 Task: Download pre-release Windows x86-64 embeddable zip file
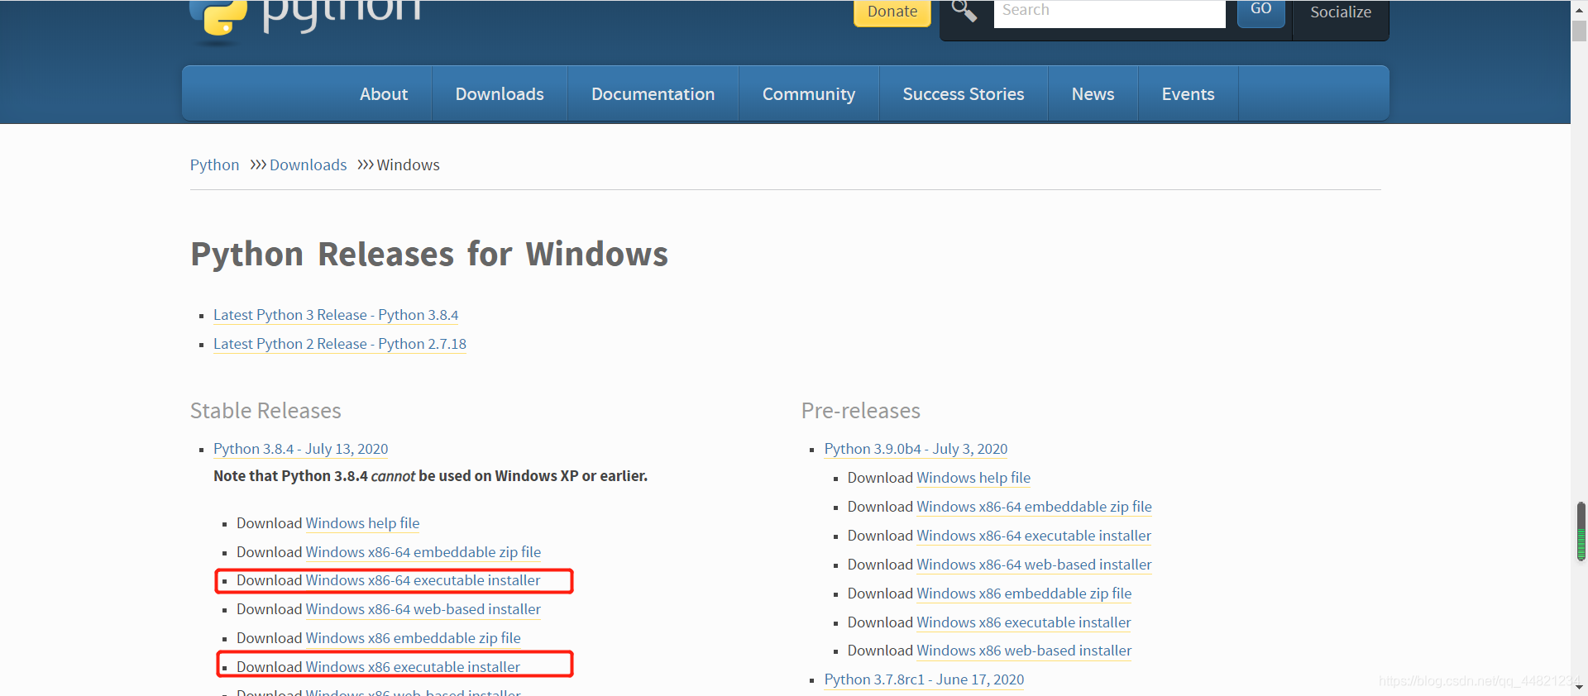click(x=1035, y=507)
